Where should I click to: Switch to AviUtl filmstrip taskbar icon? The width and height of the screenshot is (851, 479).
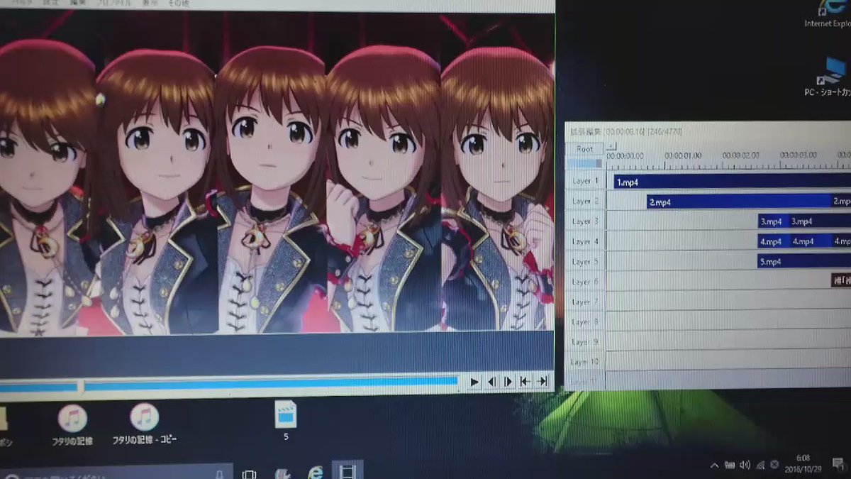tap(347, 470)
